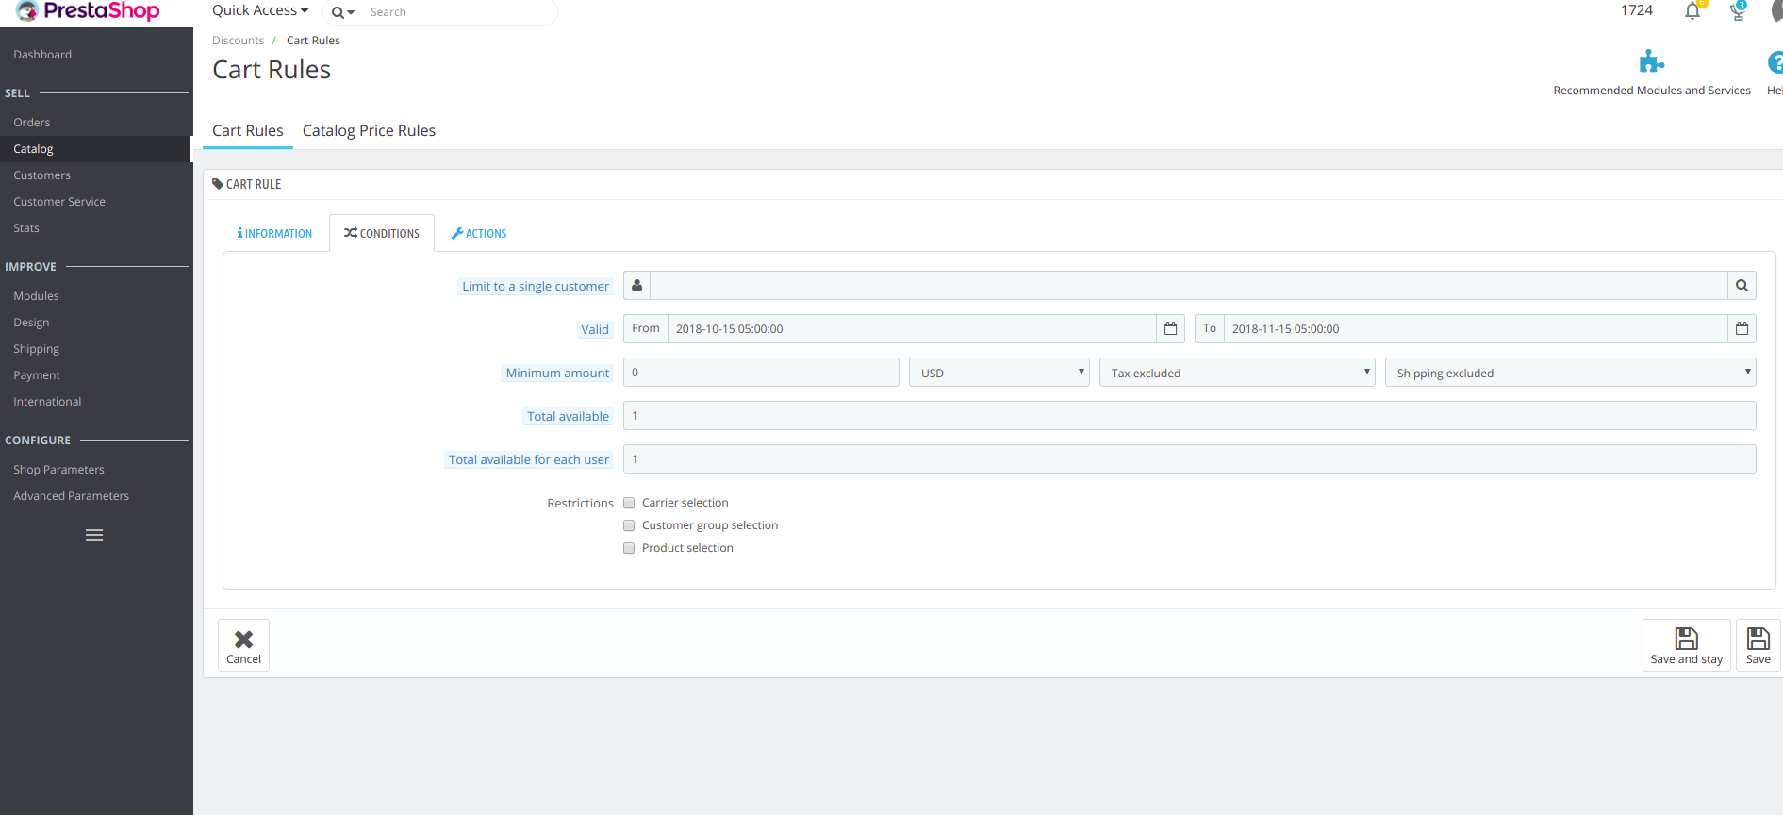The image size is (1783, 815).
Task: Click the 'Total available for each user' label
Action: [x=529, y=460]
